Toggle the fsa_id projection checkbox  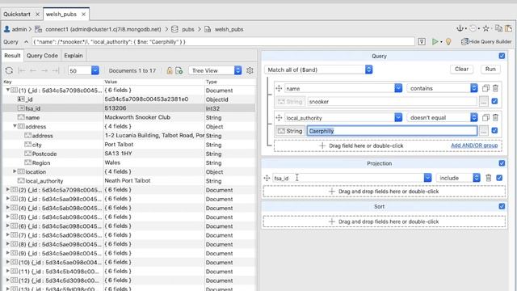pos(499,178)
